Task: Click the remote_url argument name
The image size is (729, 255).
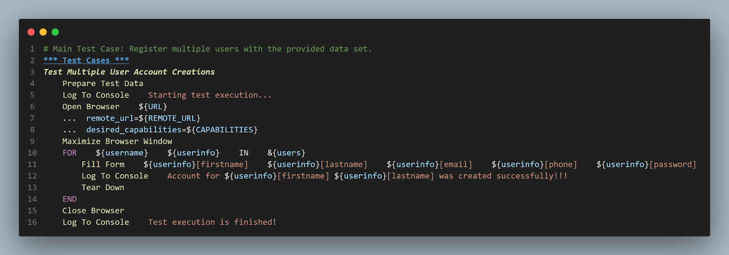Action: tap(110, 118)
